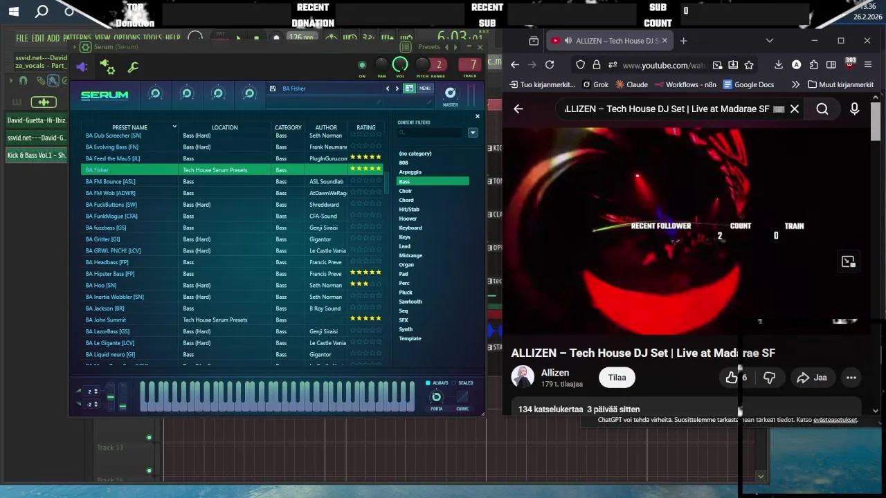This screenshot has height=498, width=886.
Task: Sort by the PRESET NAME column arrow
Action: [x=174, y=127]
